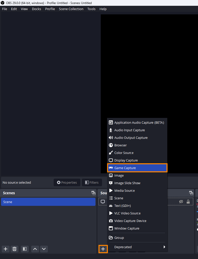Open the Tools menu
Screen dimensions: 198x259
(x=91, y=9)
